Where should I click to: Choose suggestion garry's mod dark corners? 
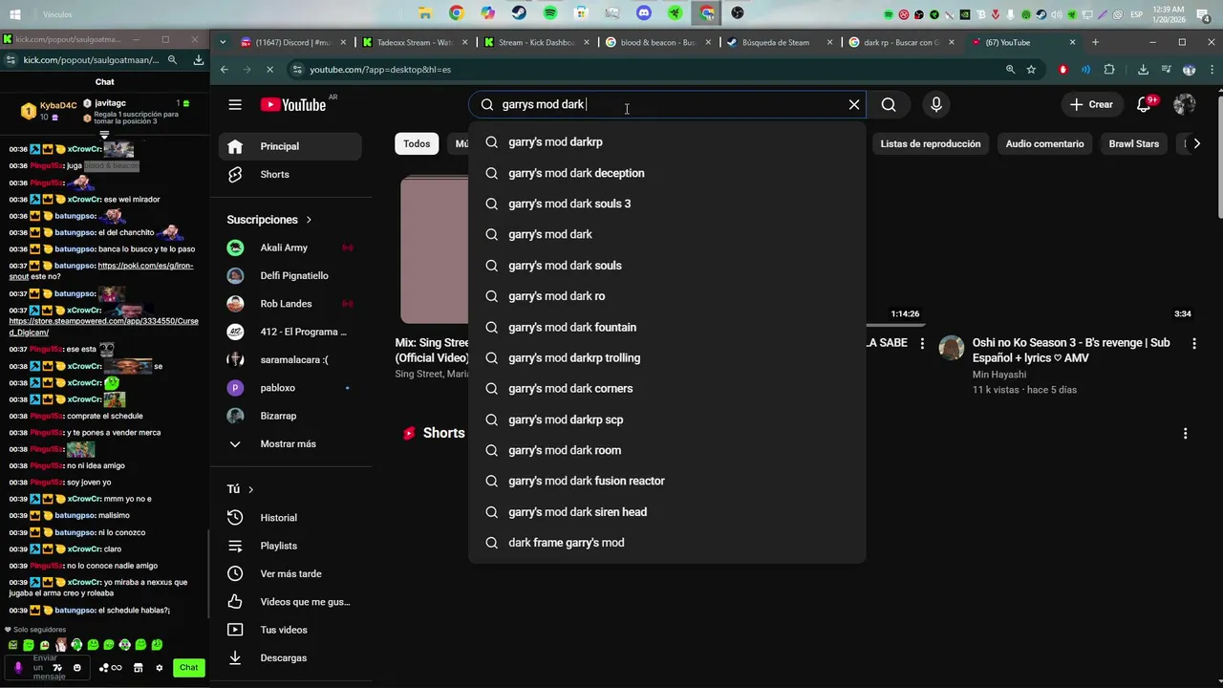[667, 388]
